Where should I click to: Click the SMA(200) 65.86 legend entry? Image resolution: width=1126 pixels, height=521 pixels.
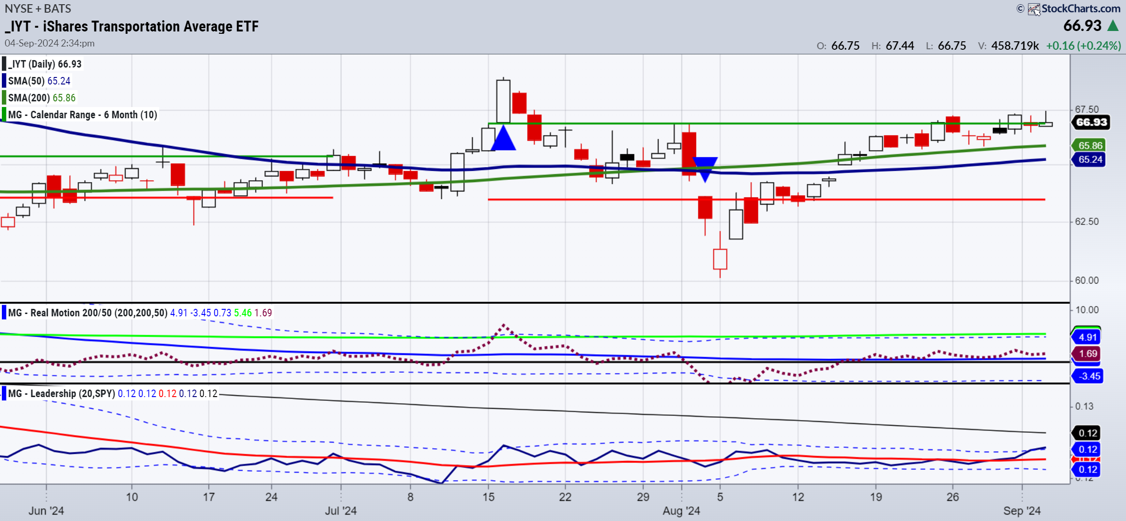[42, 98]
